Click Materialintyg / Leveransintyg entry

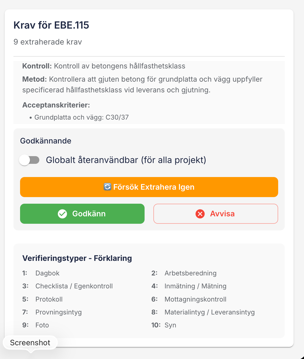pyautogui.click(x=210, y=312)
